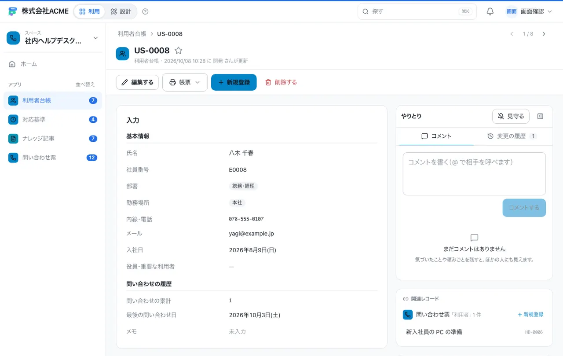The width and height of the screenshot is (563, 356).
Task: Click 削除する button
Action: pyautogui.click(x=281, y=82)
